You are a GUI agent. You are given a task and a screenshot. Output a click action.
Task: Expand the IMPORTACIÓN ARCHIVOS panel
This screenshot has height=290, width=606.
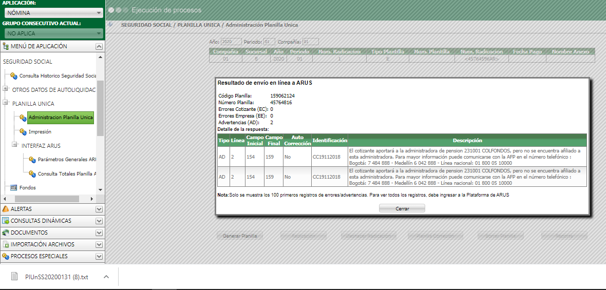point(52,244)
